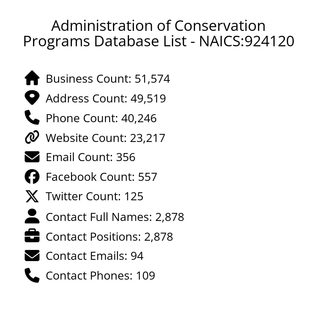Click the phone icon beside Phone Count

pos(32,118)
